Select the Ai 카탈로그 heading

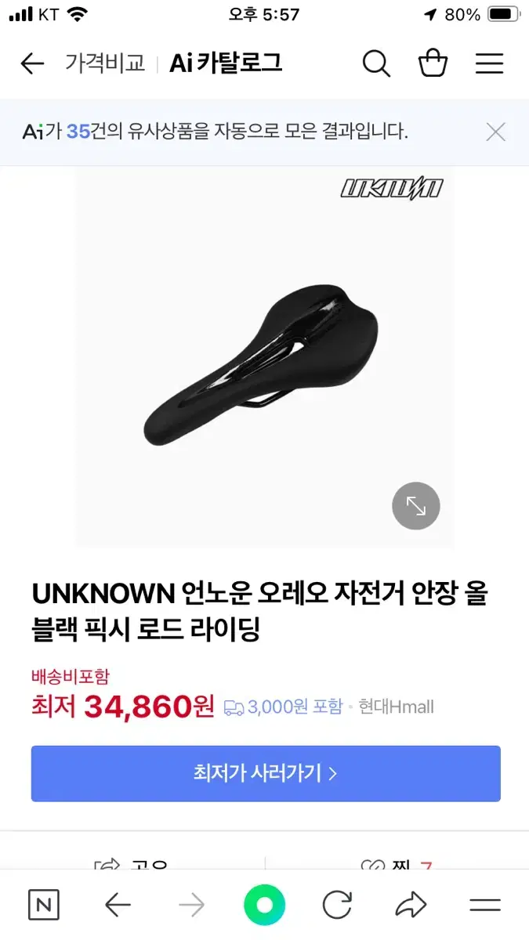coord(226,63)
